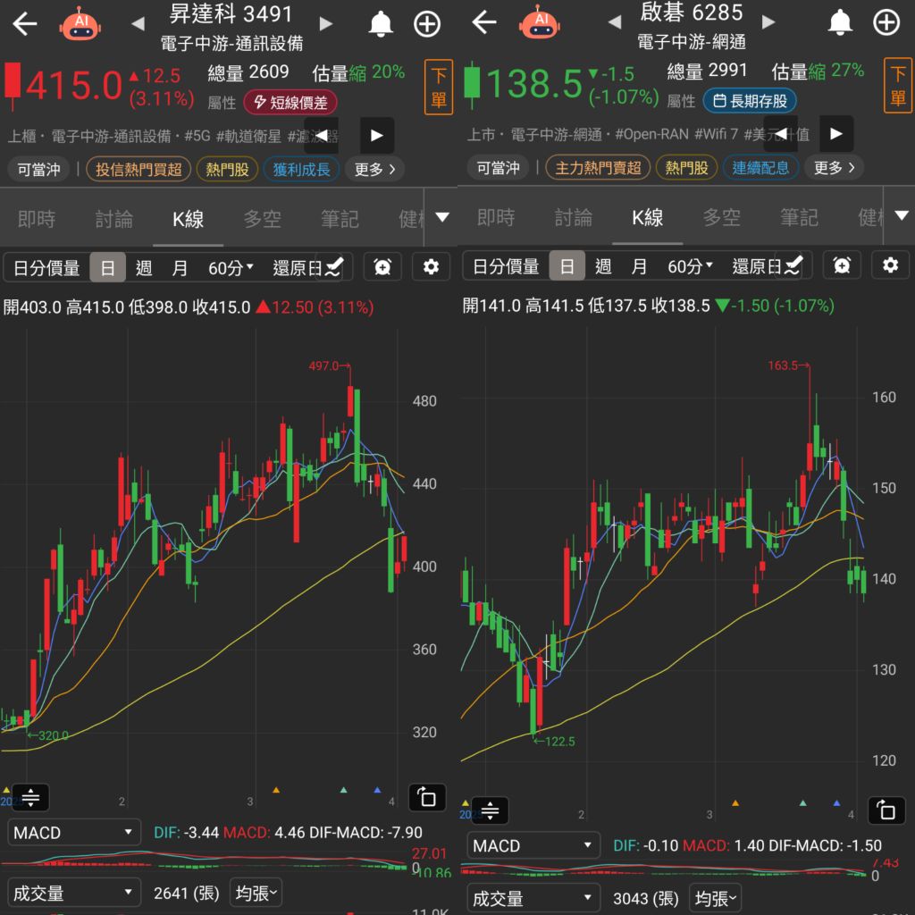Go to previous stock before 昇達科 3491
This screenshot has height=915, width=915.
pos(139,24)
